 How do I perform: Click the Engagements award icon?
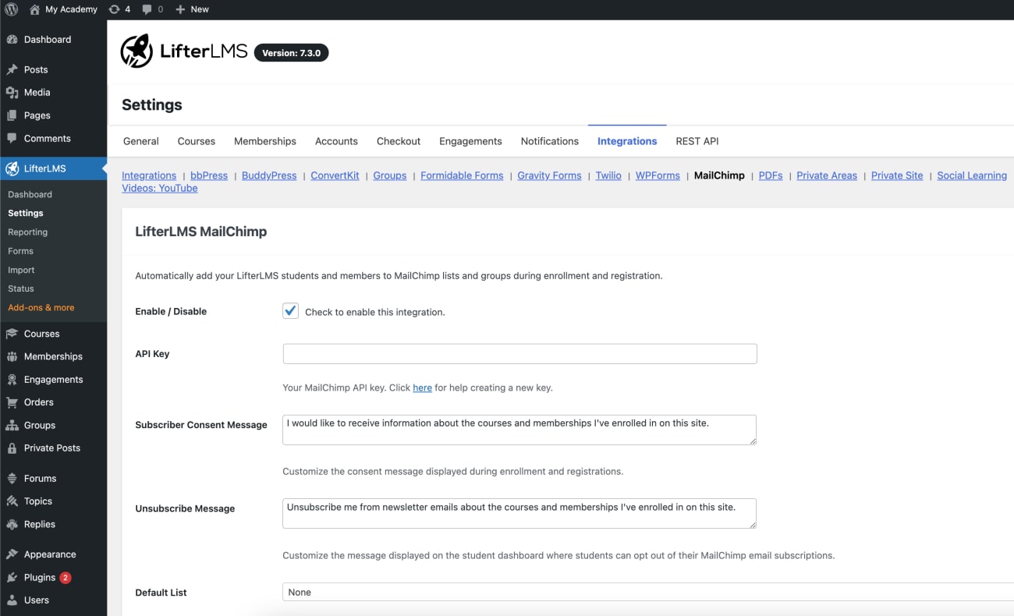(x=12, y=380)
